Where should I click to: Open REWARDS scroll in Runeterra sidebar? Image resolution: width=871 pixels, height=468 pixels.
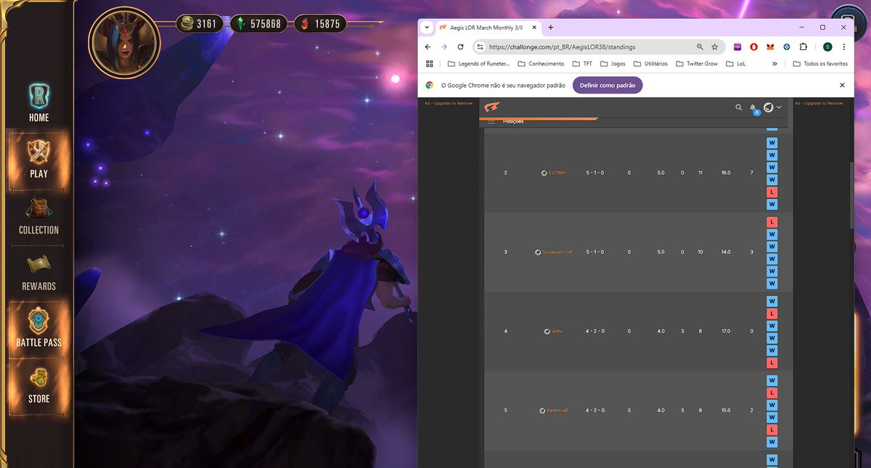pos(38,271)
